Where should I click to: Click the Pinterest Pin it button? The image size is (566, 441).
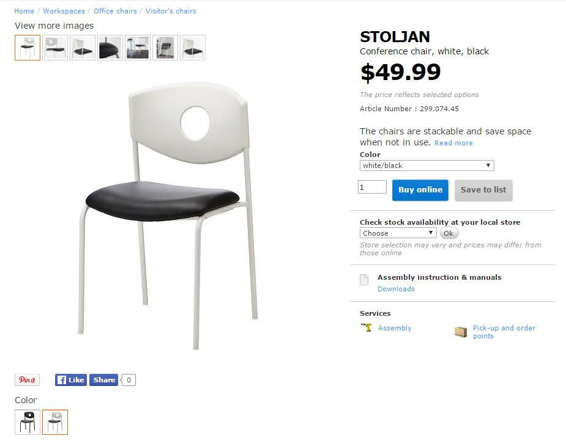pyautogui.click(x=27, y=380)
